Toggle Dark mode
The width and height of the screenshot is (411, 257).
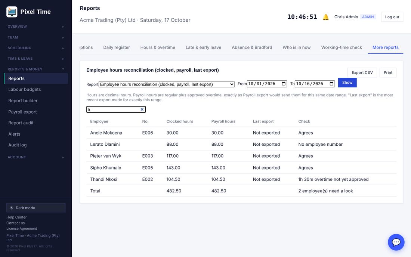point(36,208)
